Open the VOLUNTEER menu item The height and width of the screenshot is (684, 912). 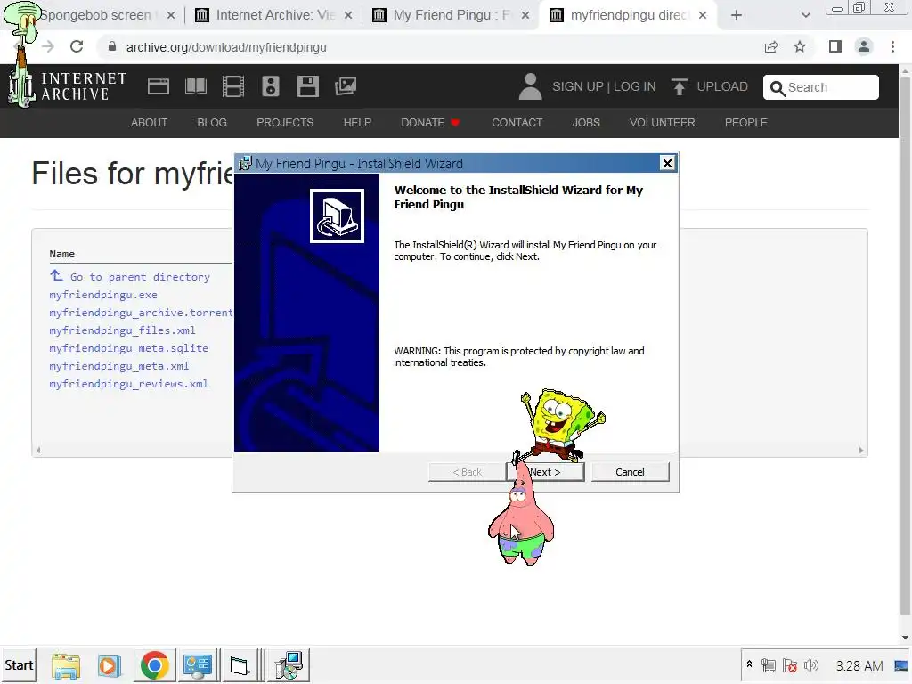click(662, 123)
